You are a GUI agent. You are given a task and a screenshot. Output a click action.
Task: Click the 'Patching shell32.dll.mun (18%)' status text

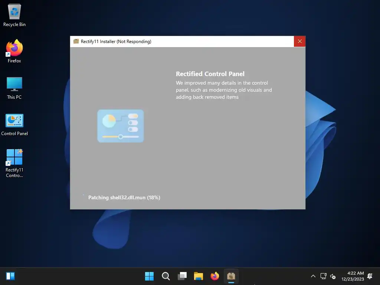pos(124,197)
